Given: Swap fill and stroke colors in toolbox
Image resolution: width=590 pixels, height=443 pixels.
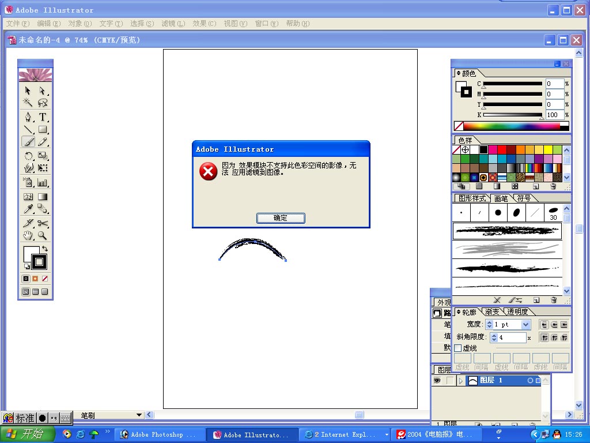Looking at the screenshot, I should click(x=45, y=249).
